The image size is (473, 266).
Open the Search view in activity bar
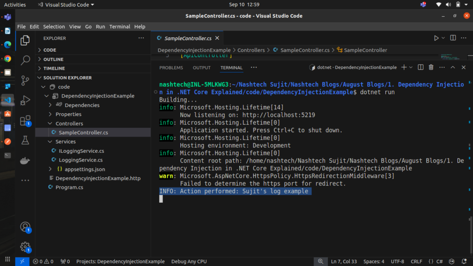click(25, 60)
